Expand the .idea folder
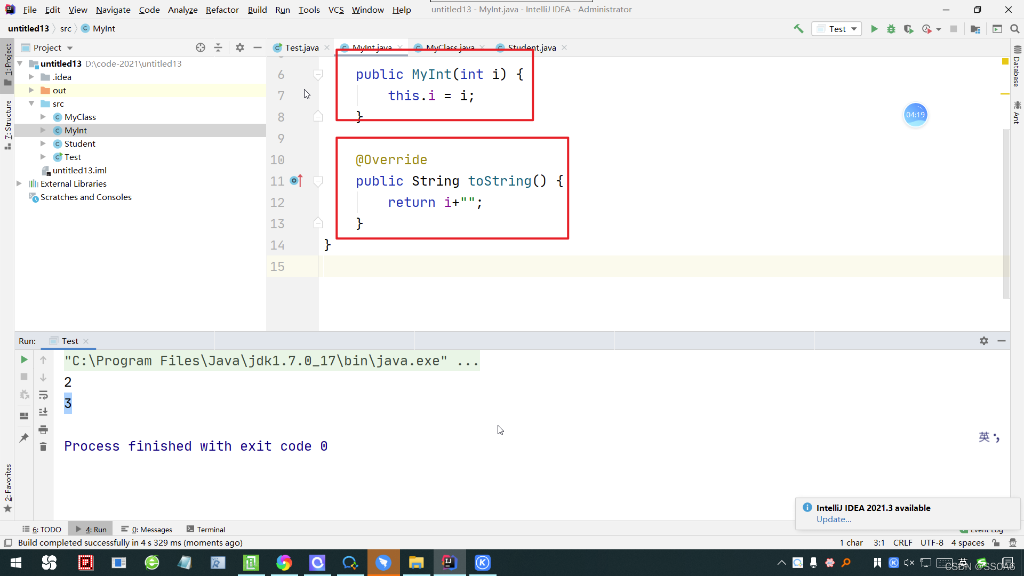This screenshot has width=1024, height=576. (x=31, y=77)
